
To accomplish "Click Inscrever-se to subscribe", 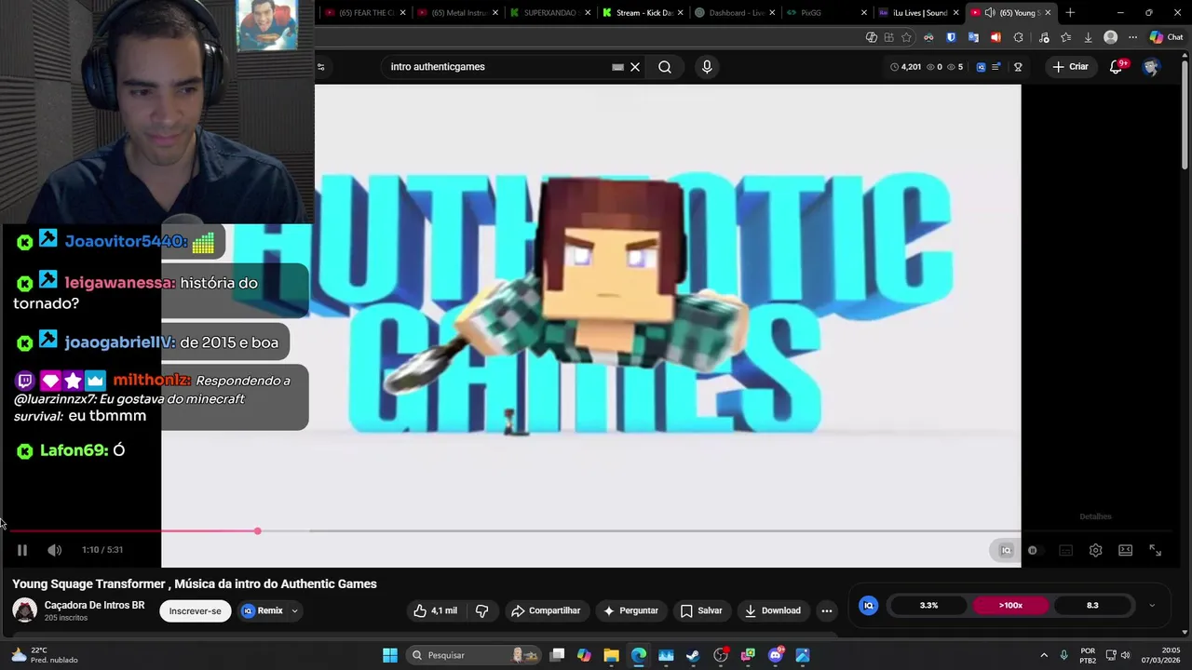I will (x=195, y=610).
